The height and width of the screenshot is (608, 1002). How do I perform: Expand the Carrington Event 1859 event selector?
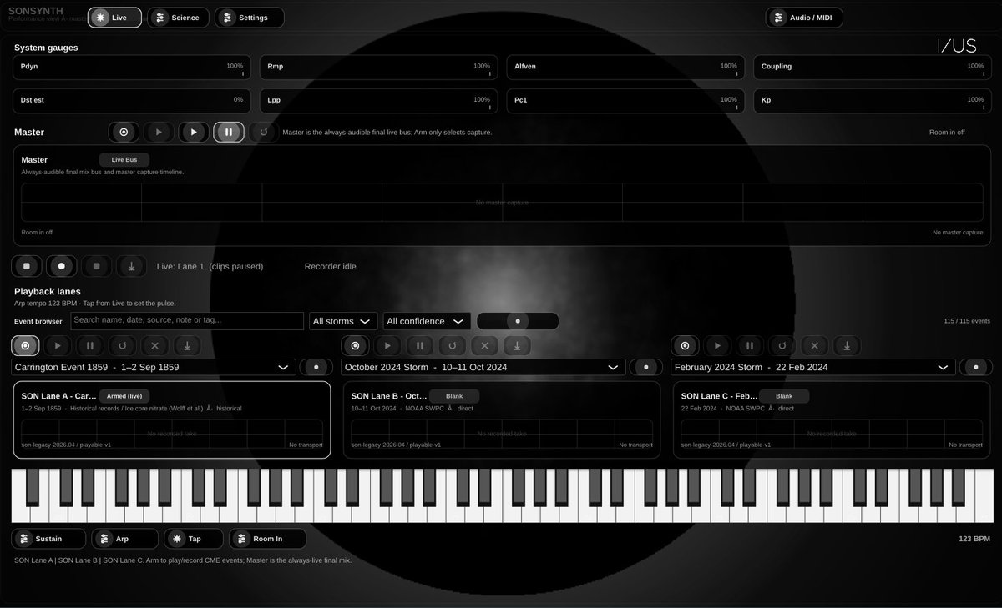point(154,367)
